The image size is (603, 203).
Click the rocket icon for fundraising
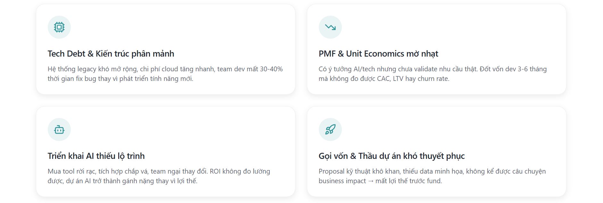coord(330,129)
